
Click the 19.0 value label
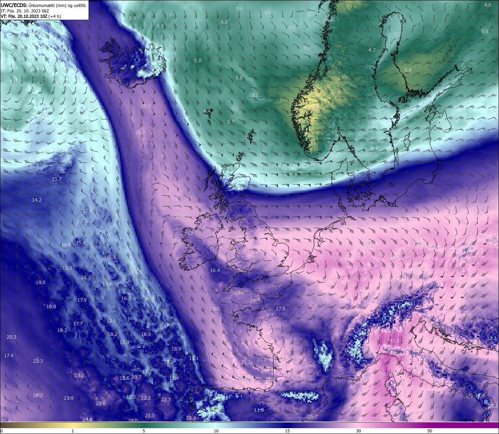tap(41, 282)
